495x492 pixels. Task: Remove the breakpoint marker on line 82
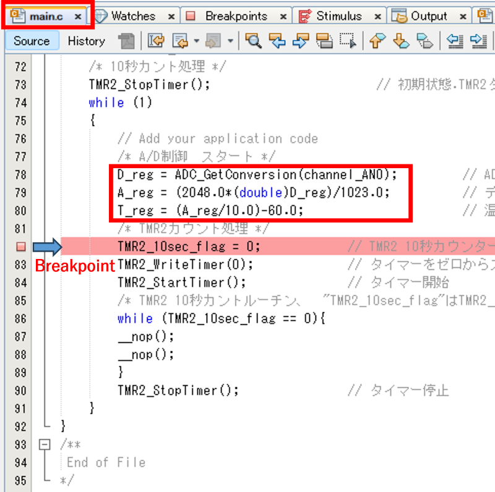tap(20, 247)
